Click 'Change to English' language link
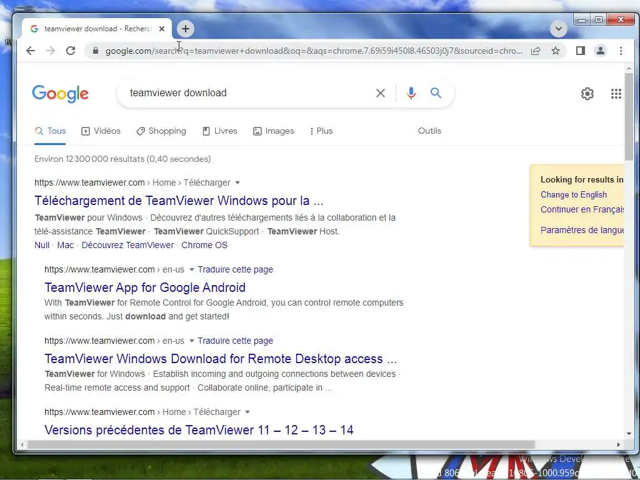The width and height of the screenshot is (640, 480). [x=574, y=195]
